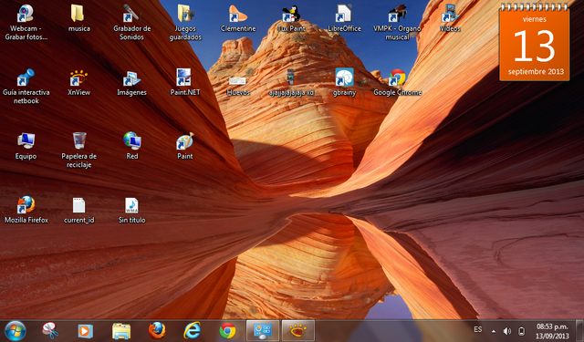The width and height of the screenshot is (584, 342).
Task: Click the battery power tray icon
Action: [521, 331]
